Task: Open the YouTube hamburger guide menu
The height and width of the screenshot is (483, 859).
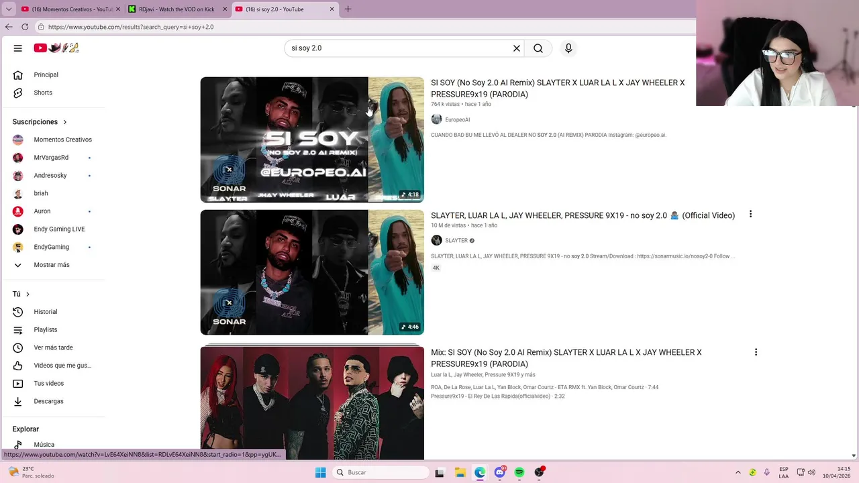Action: click(x=18, y=48)
